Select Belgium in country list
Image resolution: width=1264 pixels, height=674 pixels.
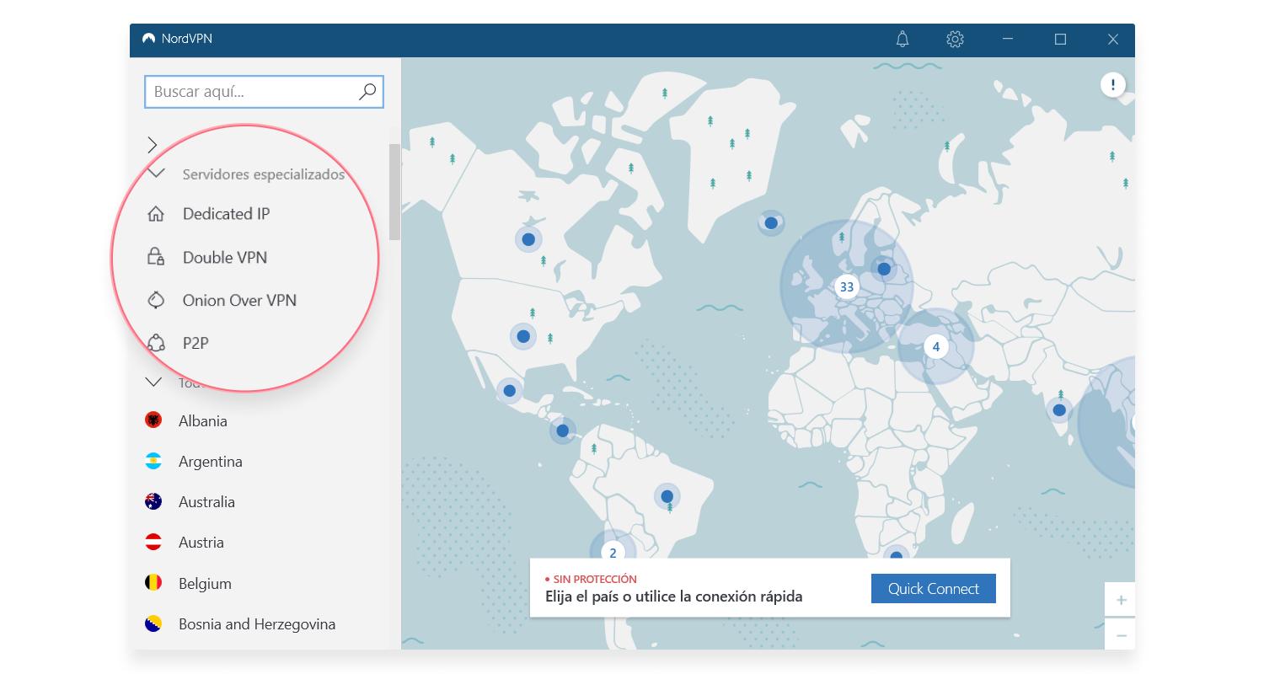[205, 584]
